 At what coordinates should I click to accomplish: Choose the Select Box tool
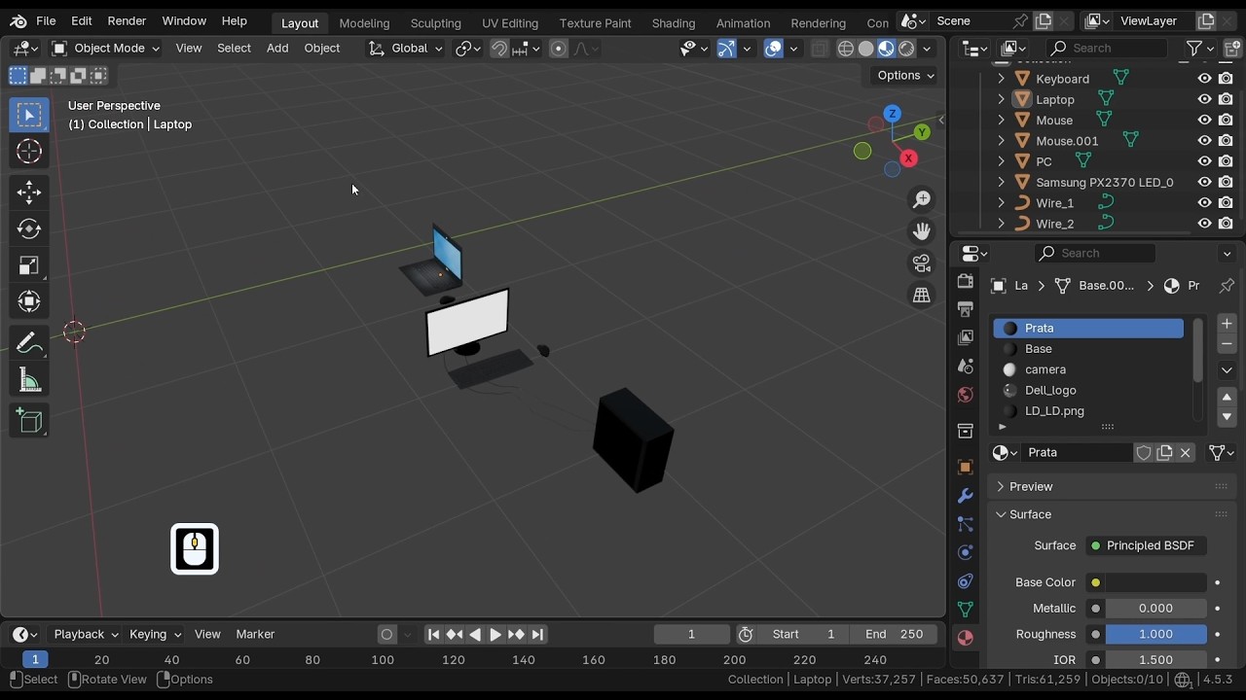pyautogui.click(x=29, y=115)
